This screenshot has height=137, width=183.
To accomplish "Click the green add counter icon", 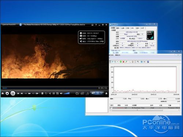I will pyautogui.click(x=121, y=62).
